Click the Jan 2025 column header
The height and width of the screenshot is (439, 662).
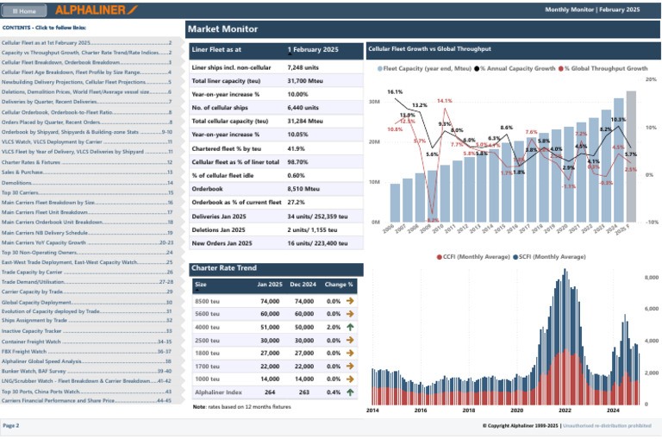[x=270, y=285]
